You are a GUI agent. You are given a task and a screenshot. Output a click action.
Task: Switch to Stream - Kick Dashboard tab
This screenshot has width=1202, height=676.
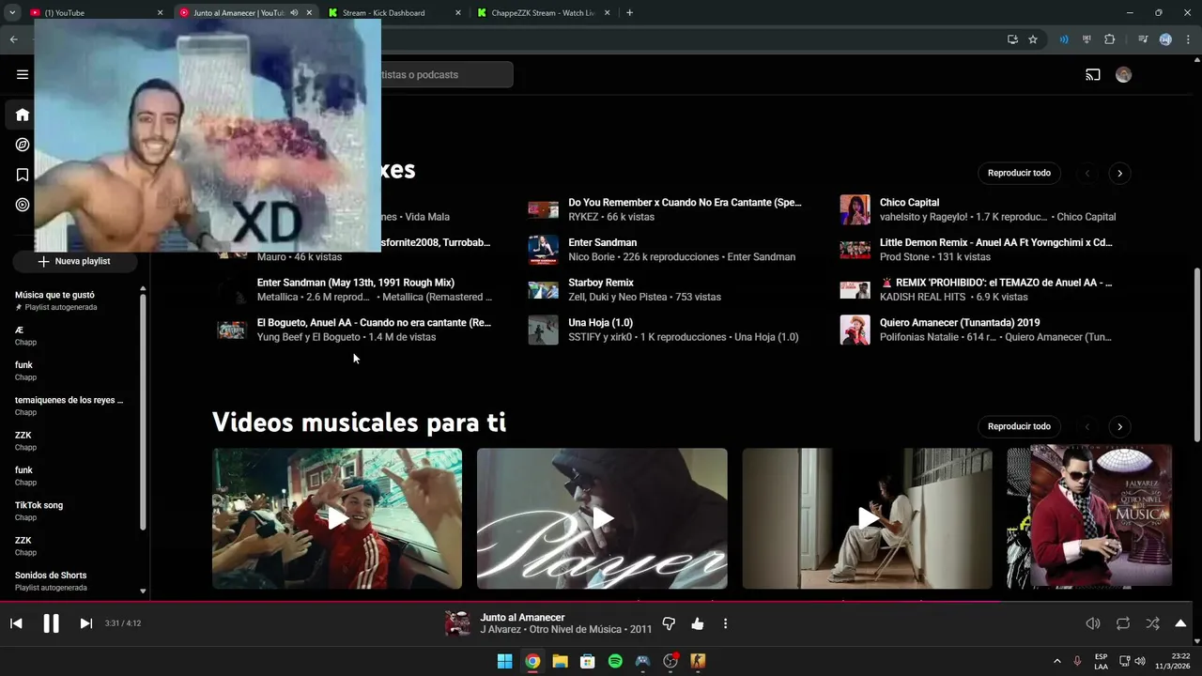tap(394, 13)
